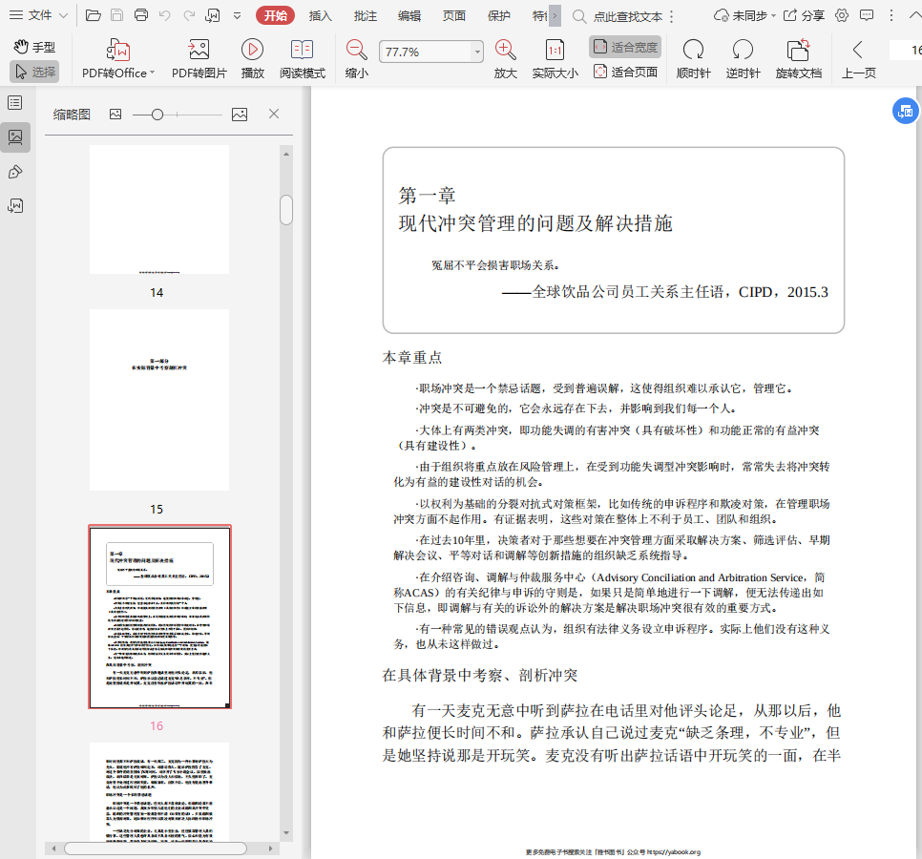Go to 上一页 previous page
This screenshot has width=922, height=859.
(x=858, y=58)
